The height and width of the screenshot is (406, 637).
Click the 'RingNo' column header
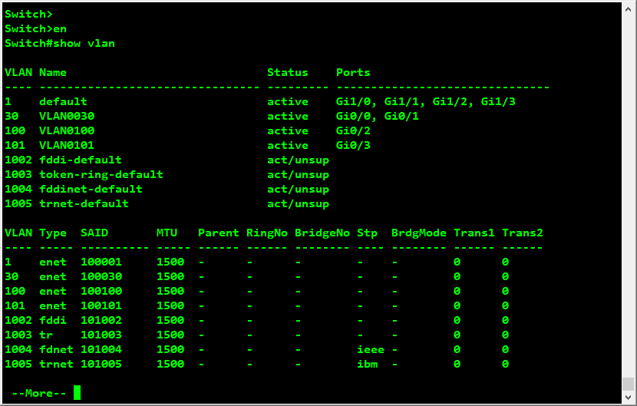[x=267, y=233]
